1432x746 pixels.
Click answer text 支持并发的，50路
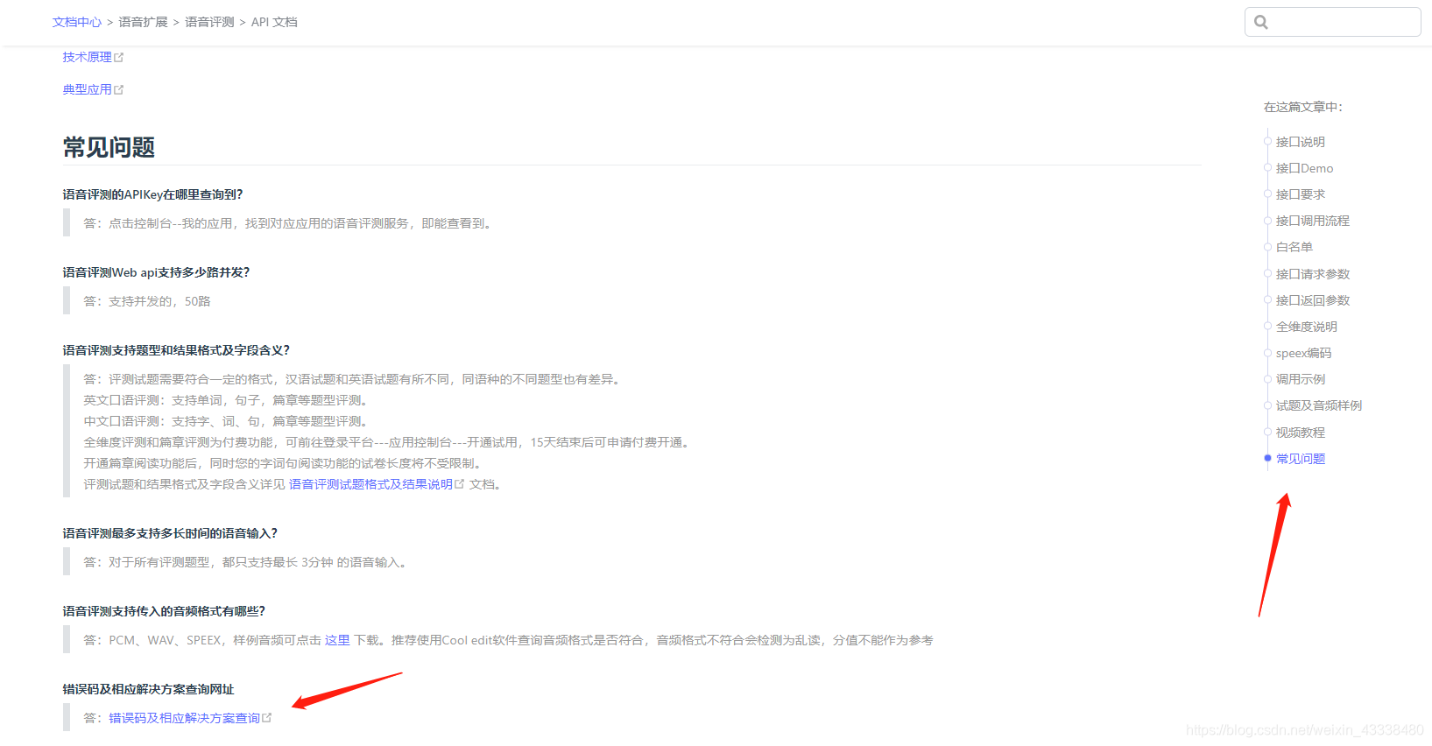click(159, 301)
